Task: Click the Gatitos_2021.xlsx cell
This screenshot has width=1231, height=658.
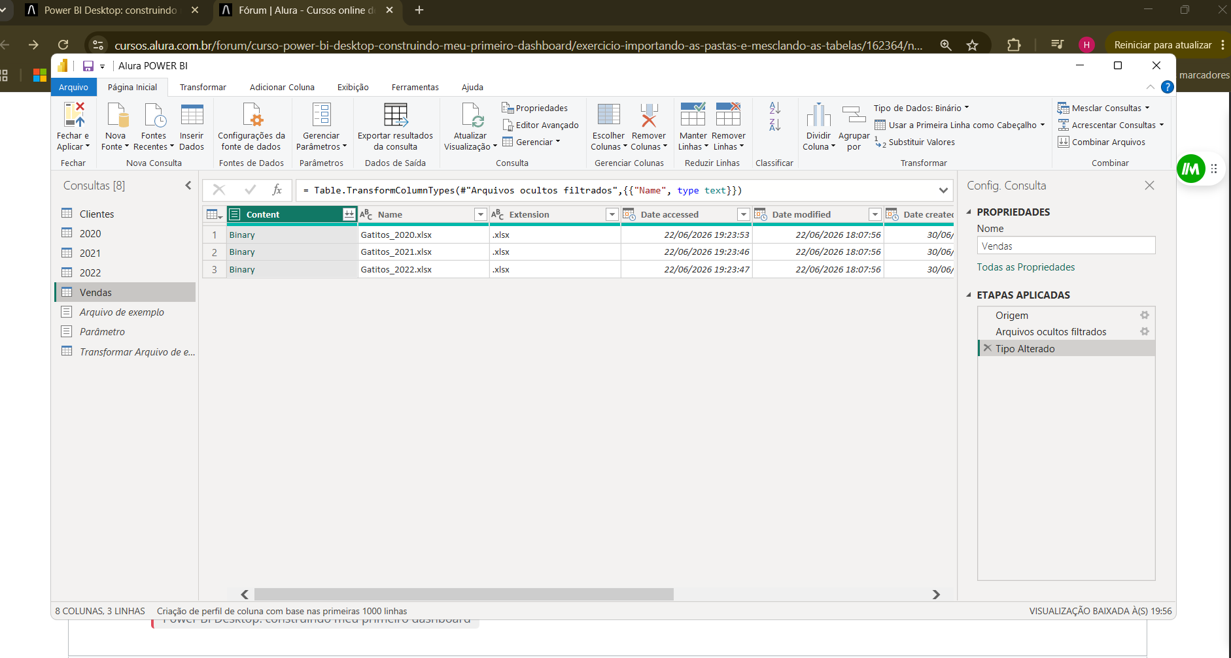Action: pos(424,252)
